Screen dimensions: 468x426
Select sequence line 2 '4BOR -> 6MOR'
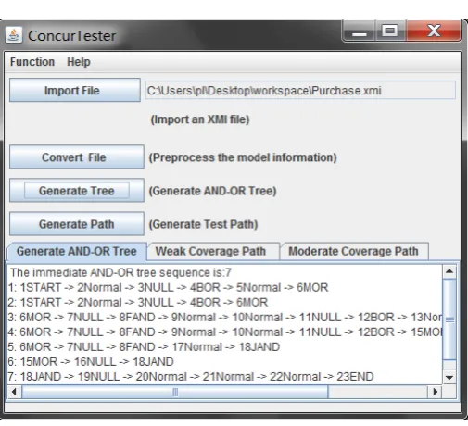(x=138, y=302)
